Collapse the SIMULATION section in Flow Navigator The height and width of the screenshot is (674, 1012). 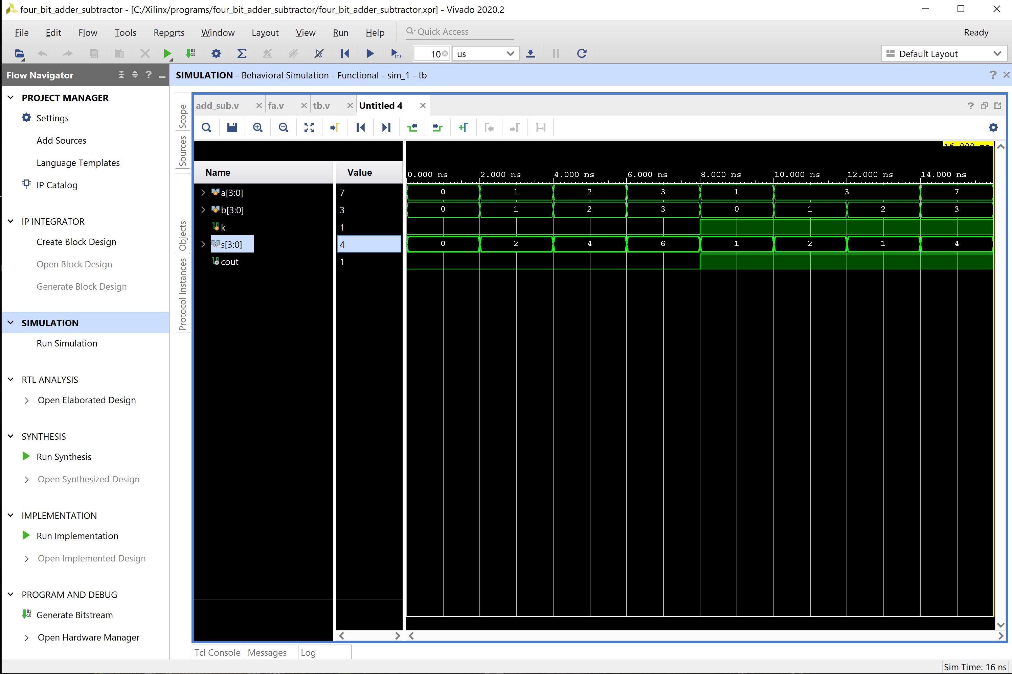tap(10, 322)
